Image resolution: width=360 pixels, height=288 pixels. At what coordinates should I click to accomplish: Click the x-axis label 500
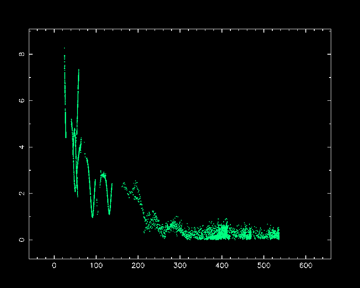pyautogui.click(x=264, y=266)
